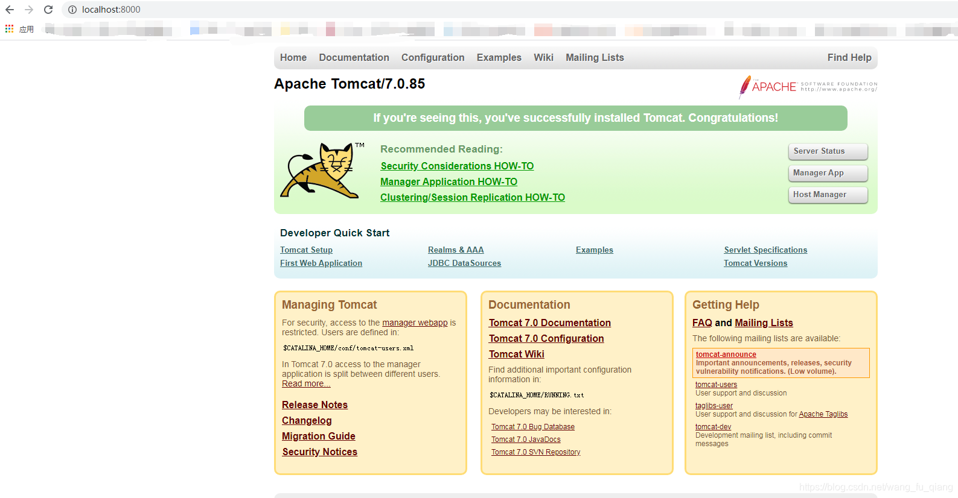Open Mailing Lists link under Getting Help
This screenshot has width=958, height=498.
pyautogui.click(x=764, y=323)
